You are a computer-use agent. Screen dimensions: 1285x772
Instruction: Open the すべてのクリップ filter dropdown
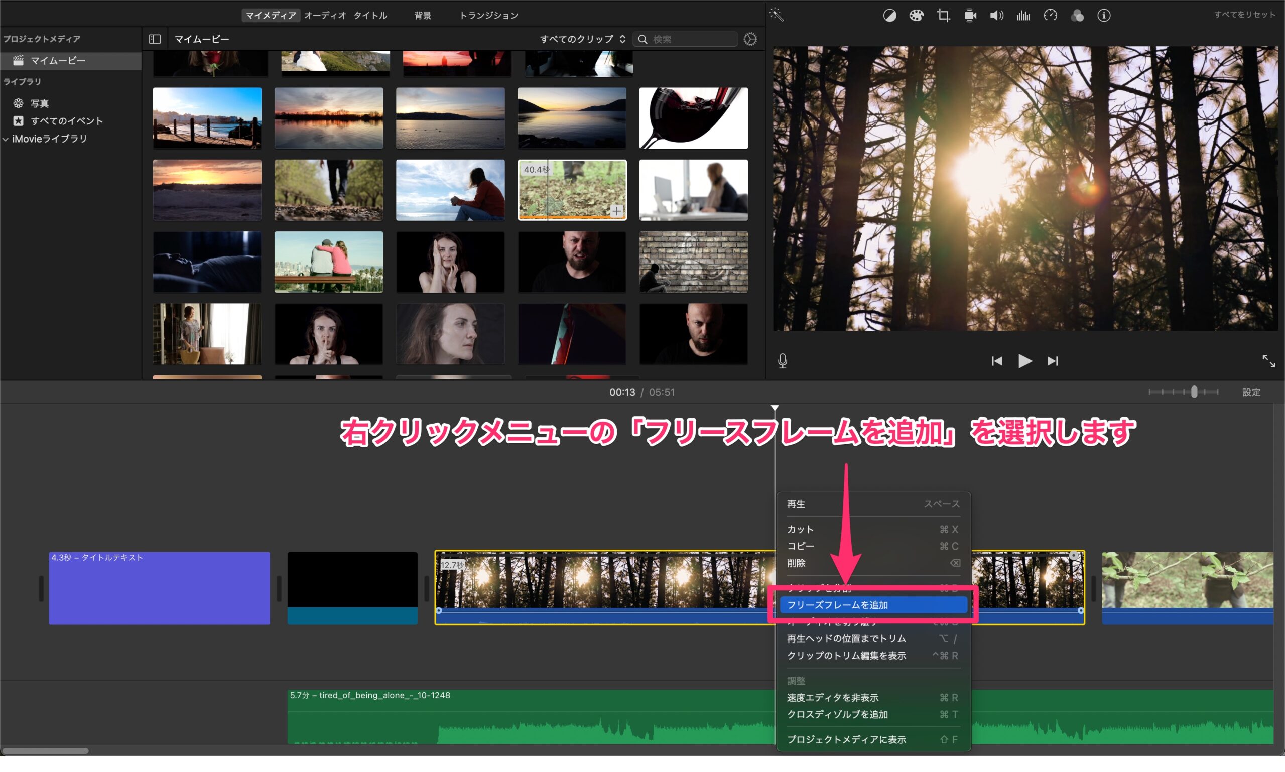tap(582, 39)
